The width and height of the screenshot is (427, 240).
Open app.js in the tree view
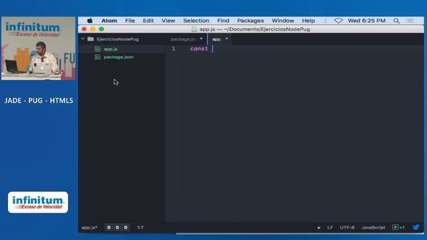click(111, 49)
